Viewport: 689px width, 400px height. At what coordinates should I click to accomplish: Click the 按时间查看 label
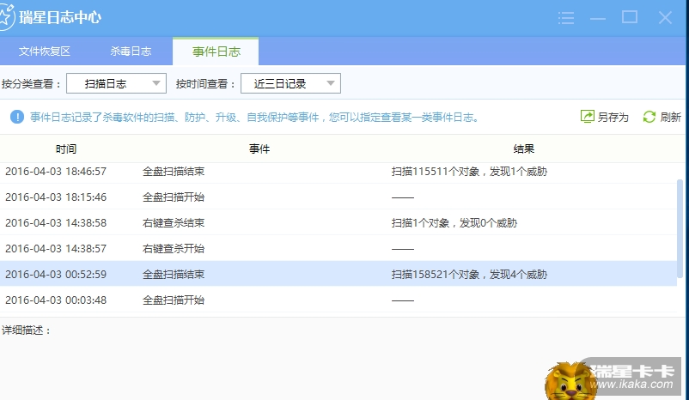click(x=205, y=83)
